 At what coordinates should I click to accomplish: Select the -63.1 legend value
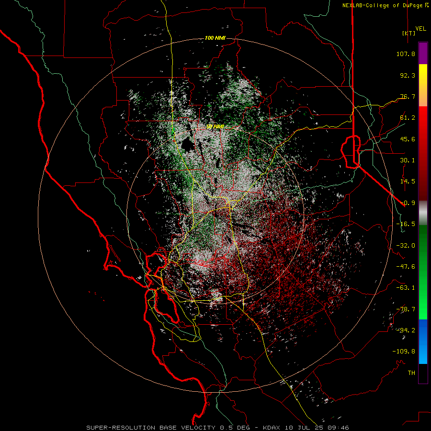(x=406, y=288)
